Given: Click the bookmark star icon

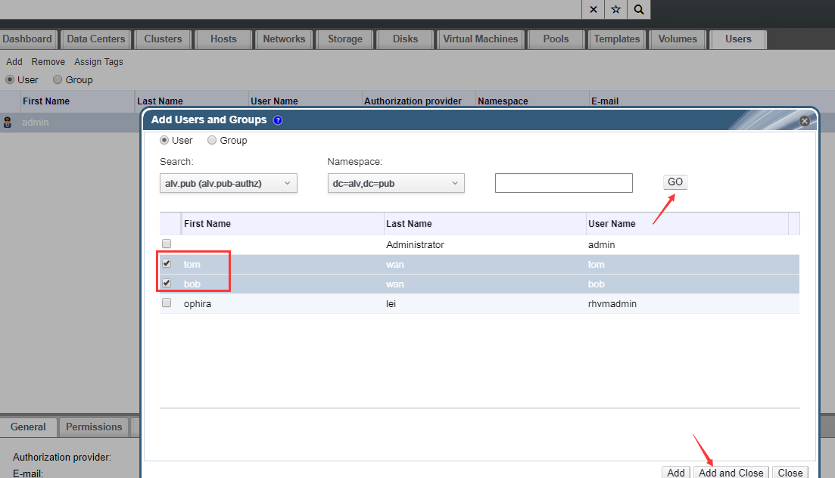Looking at the screenshot, I should coord(616,10).
